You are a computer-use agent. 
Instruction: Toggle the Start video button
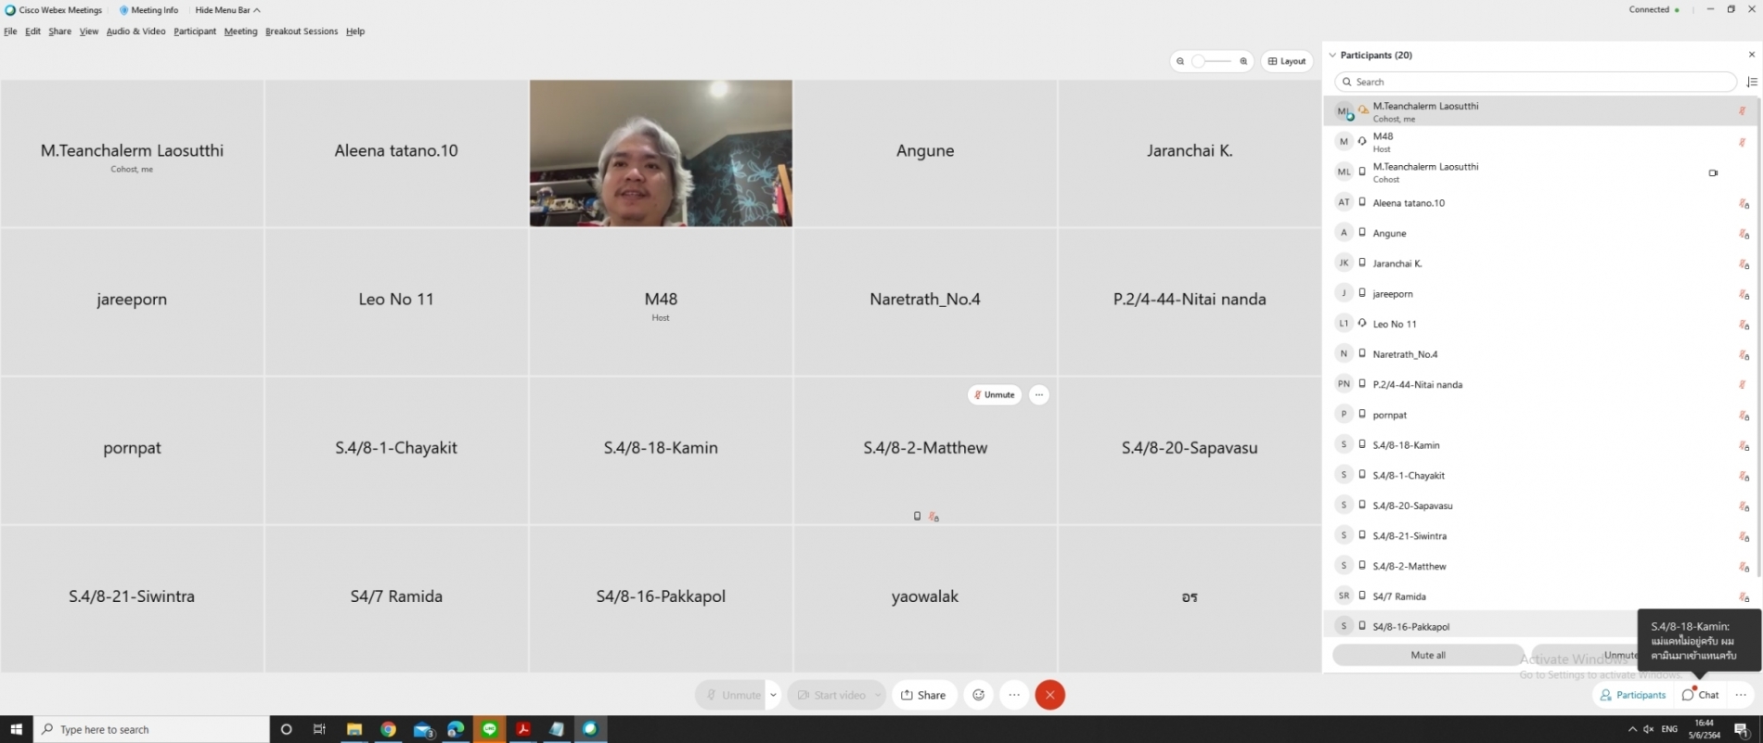[830, 695]
